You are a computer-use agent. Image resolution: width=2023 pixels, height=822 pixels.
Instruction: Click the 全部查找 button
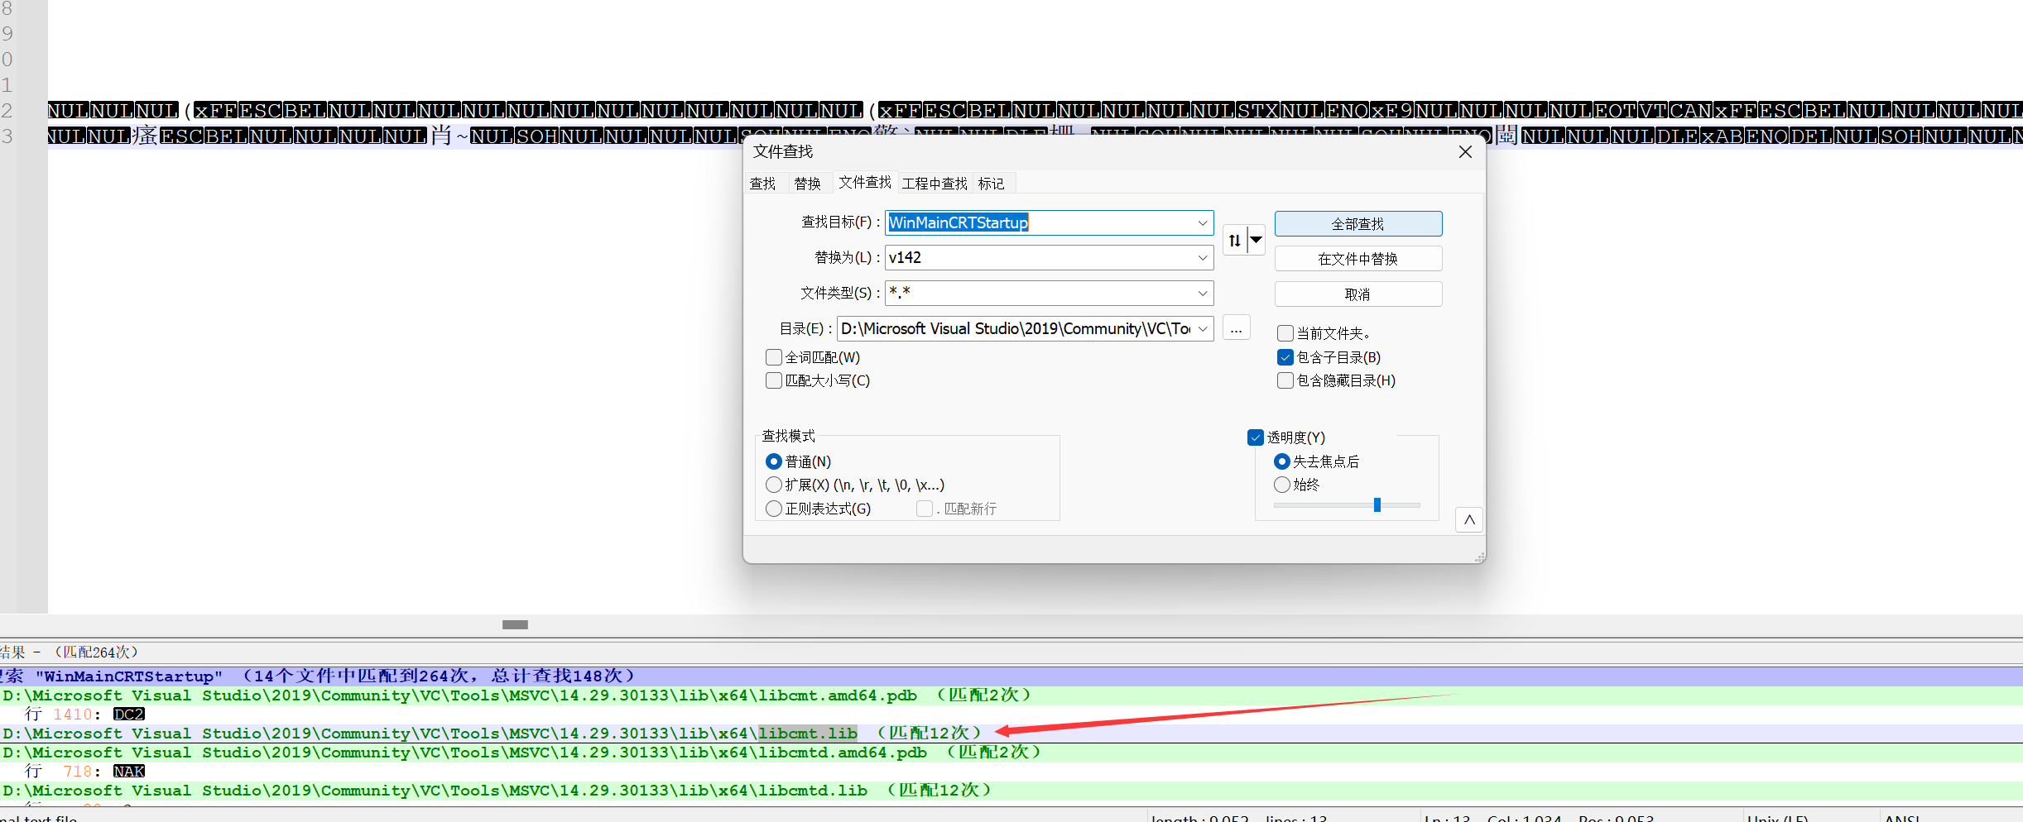pyautogui.click(x=1357, y=224)
